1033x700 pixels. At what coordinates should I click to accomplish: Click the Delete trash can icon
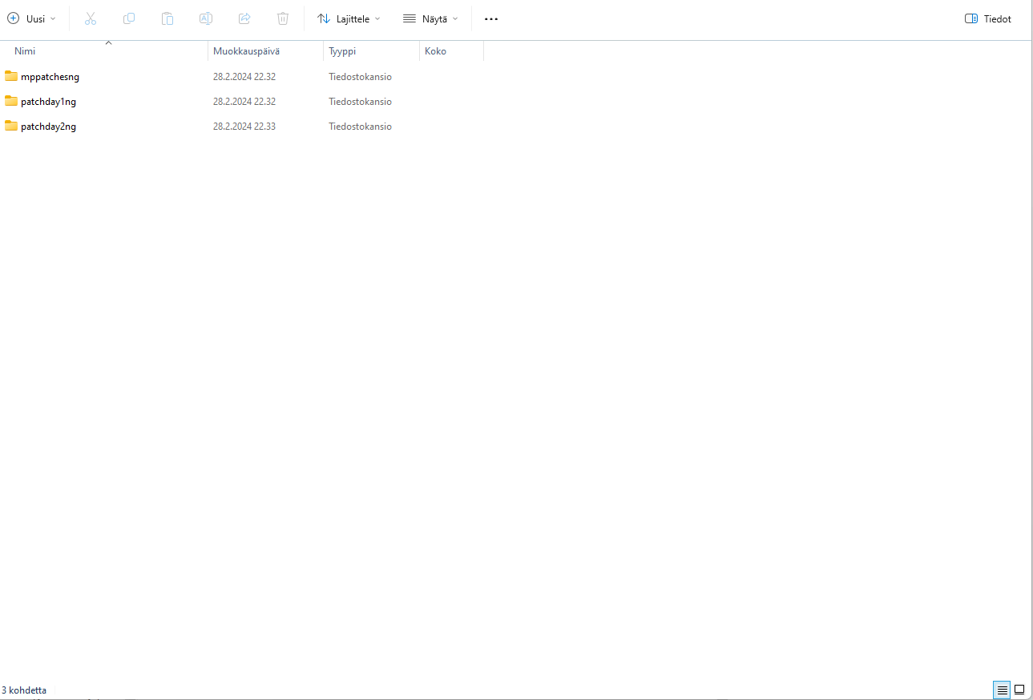point(283,18)
